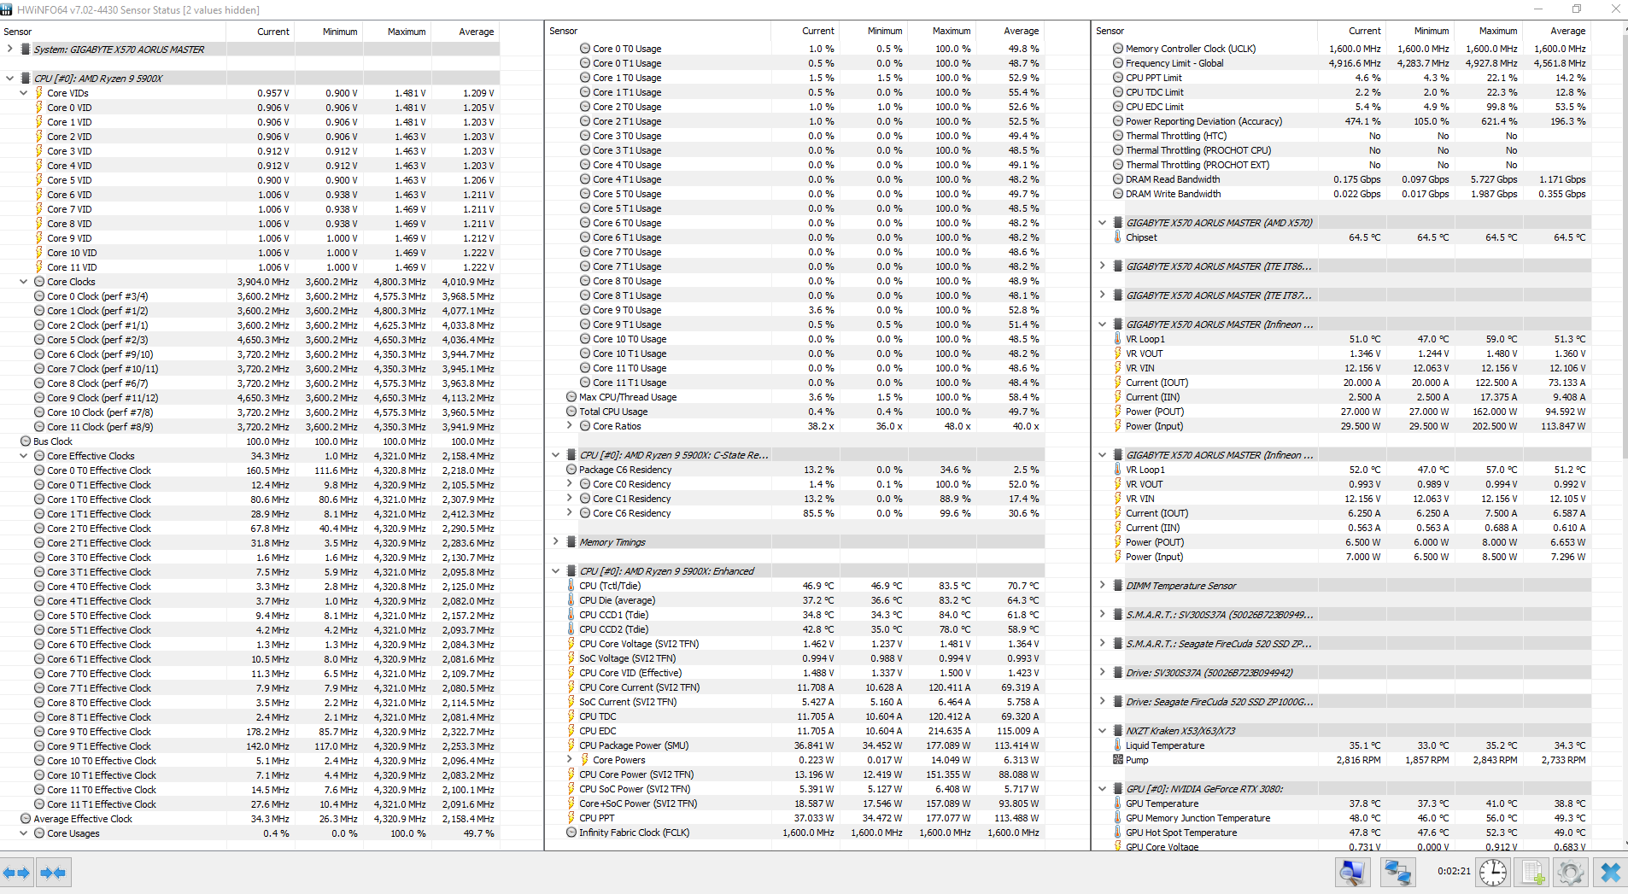Viewport: 1628px width, 894px height.
Task: Click the chip icon of NZXT Kraken X53/X63/X73
Action: [x=1117, y=731]
